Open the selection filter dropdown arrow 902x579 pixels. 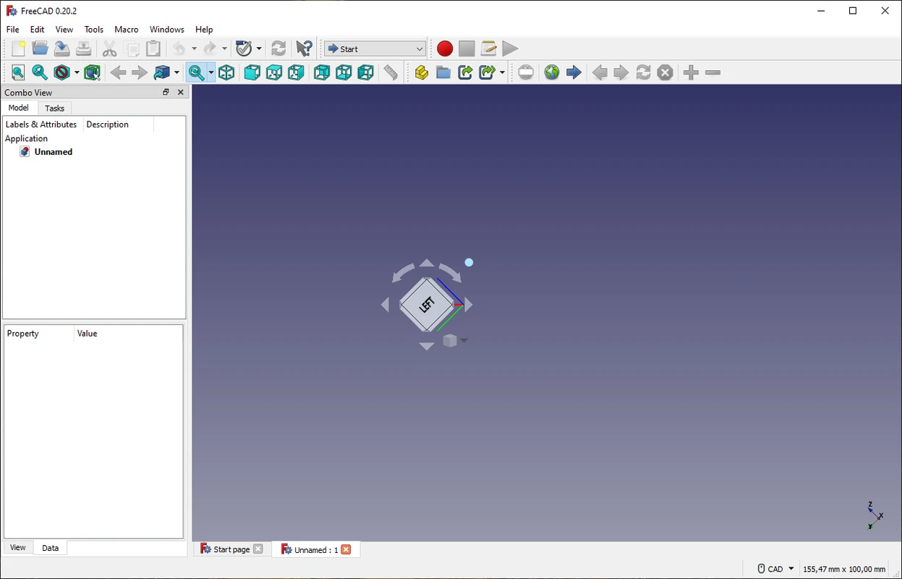pos(259,48)
